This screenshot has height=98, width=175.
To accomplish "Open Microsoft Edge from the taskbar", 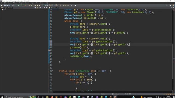I will tap(106, 97).
